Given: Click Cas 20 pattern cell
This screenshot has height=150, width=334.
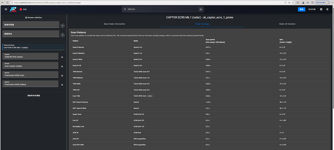Looking at the screenshot, I should click(x=75, y=120).
